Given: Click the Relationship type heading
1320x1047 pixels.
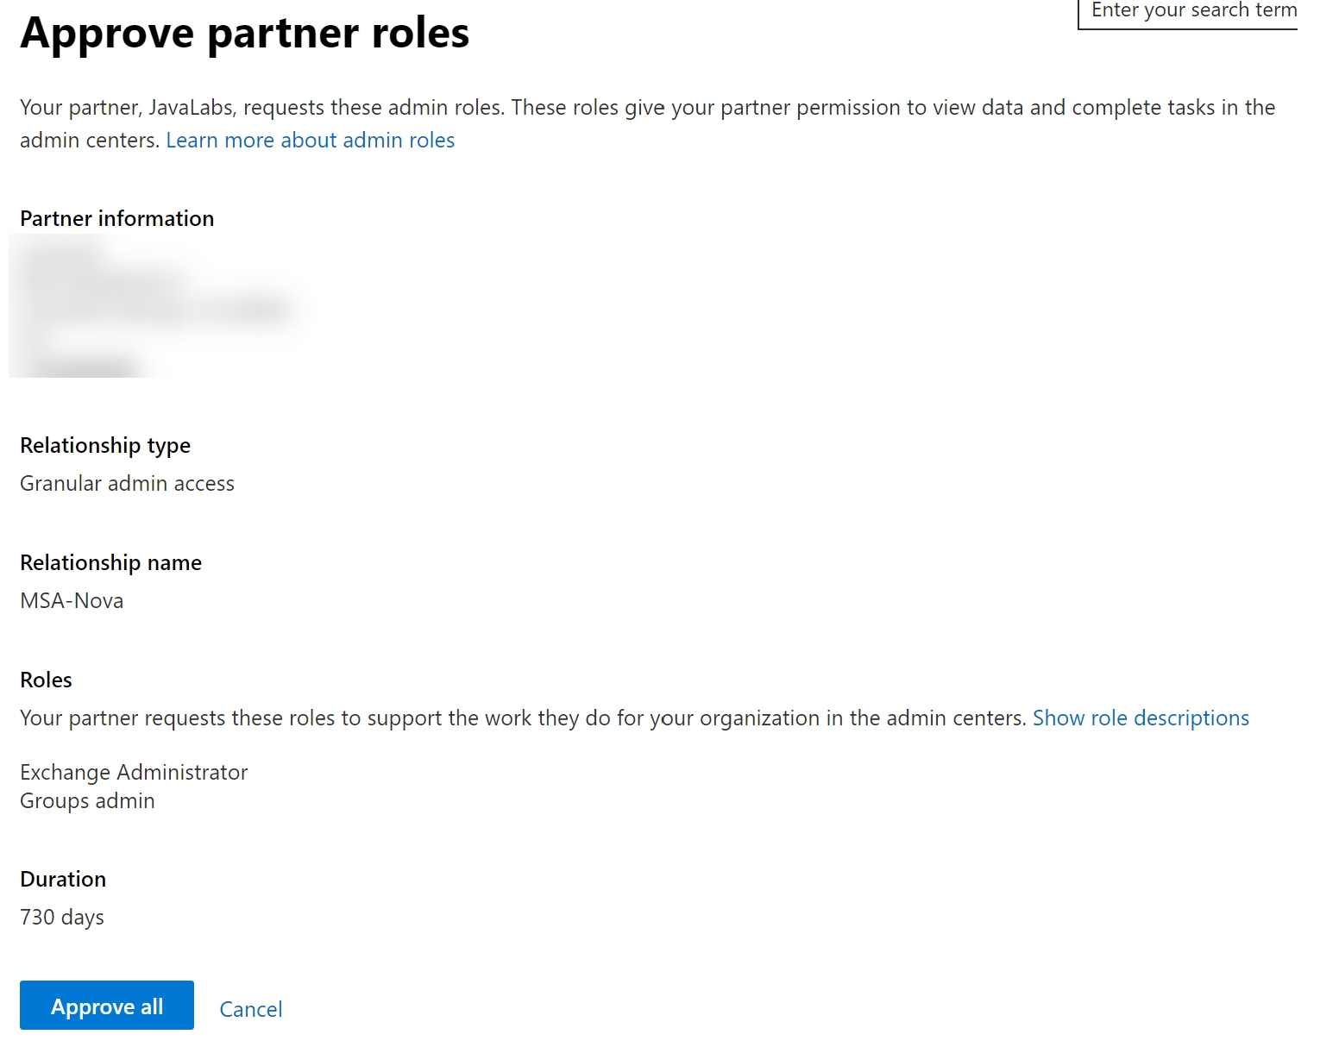Looking at the screenshot, I should click(105, 446).
